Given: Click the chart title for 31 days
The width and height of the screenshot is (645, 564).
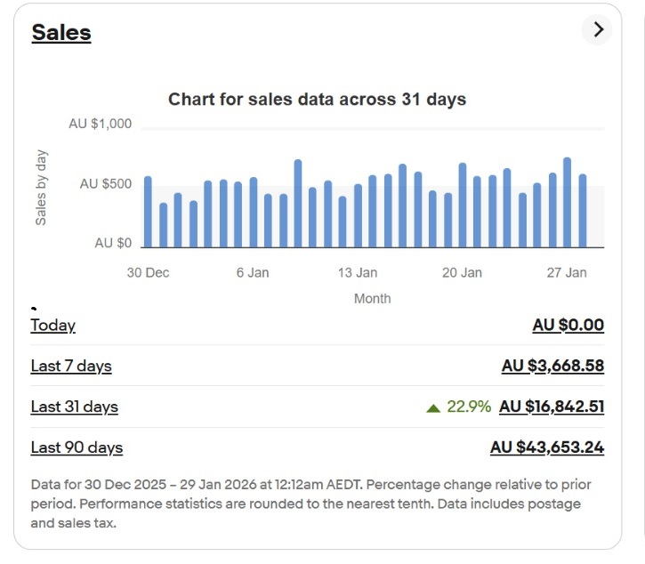Looking at the screenshot, I should point(317,100).
